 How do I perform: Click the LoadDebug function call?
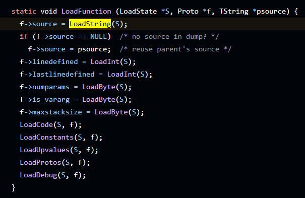coord(38,175)
